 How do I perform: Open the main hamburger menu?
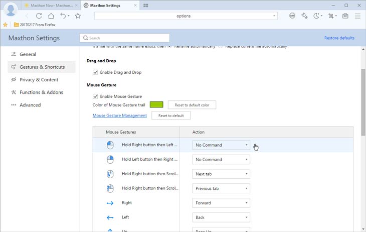tap(357, 16)
